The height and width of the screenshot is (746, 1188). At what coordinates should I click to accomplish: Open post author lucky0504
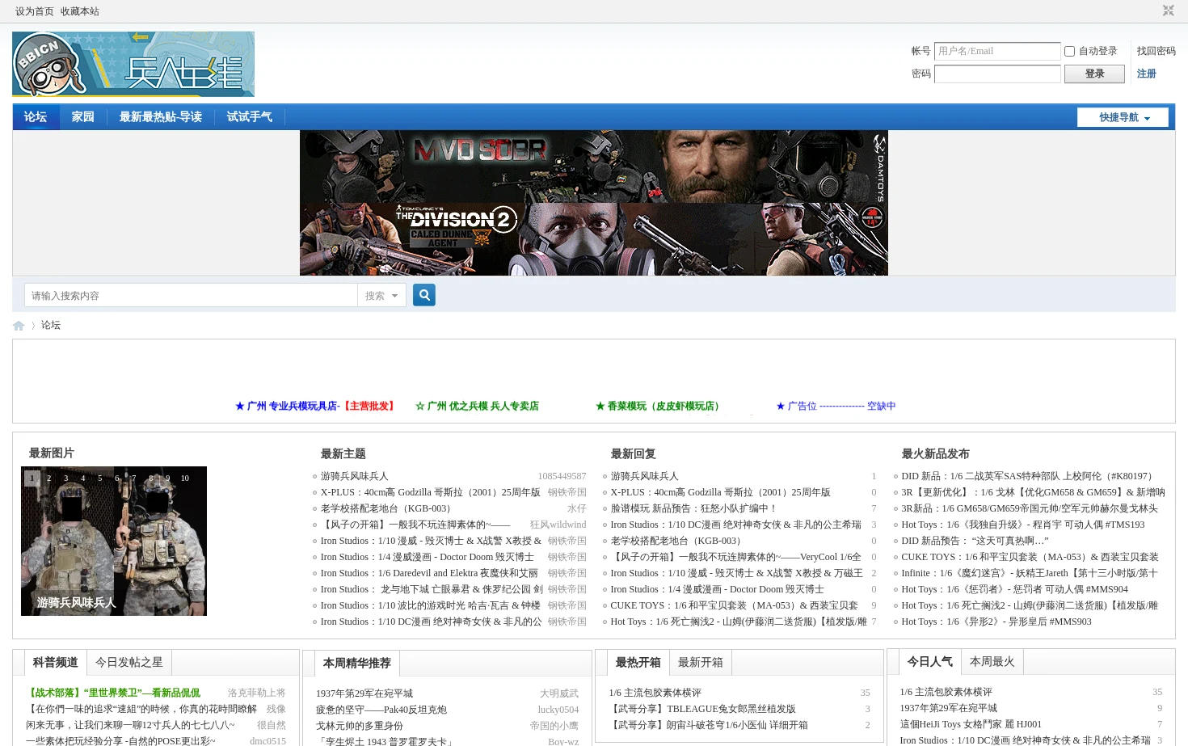[558, 710]
